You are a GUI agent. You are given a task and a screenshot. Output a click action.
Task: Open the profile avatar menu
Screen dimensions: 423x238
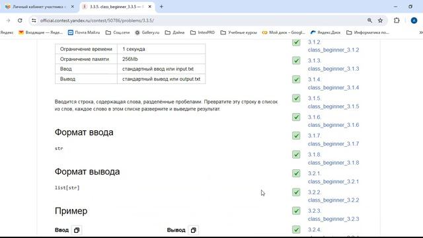pyautogui.click(x=414, y=20)
